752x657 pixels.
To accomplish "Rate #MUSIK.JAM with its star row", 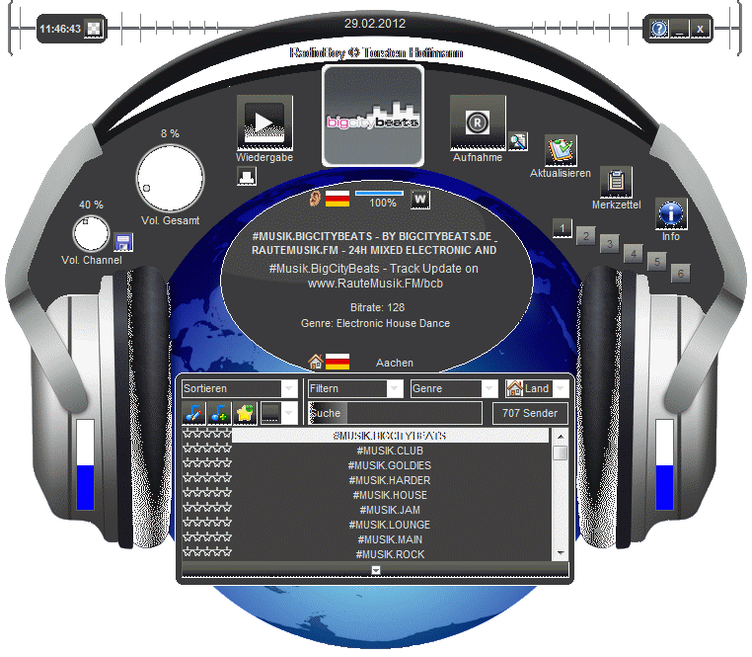I will pos(207,508).
